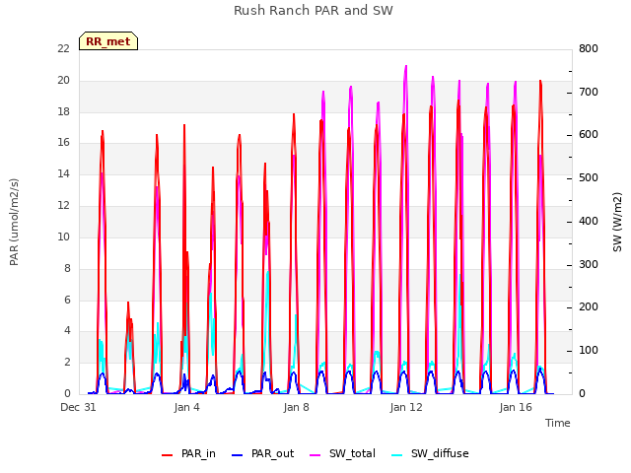Image resolution: width=631 pixels, height=473 pixels.
Task: Click the 10 tick on the PAR axis
Action: [63, 236]
